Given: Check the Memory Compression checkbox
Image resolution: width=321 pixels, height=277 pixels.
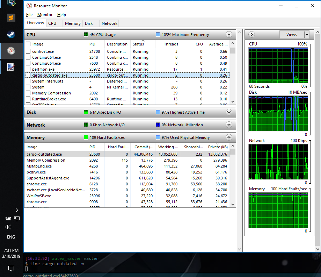Looking at the screenshot, I should point(28,93).
